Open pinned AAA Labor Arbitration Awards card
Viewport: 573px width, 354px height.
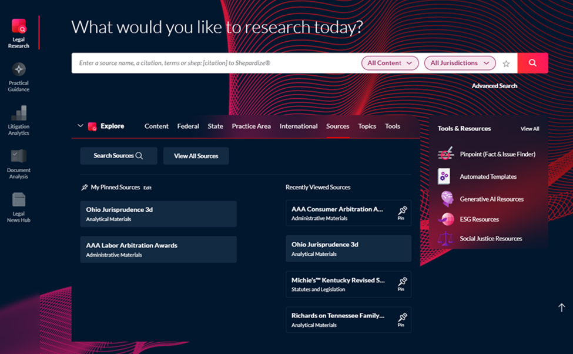coord(159,249)
